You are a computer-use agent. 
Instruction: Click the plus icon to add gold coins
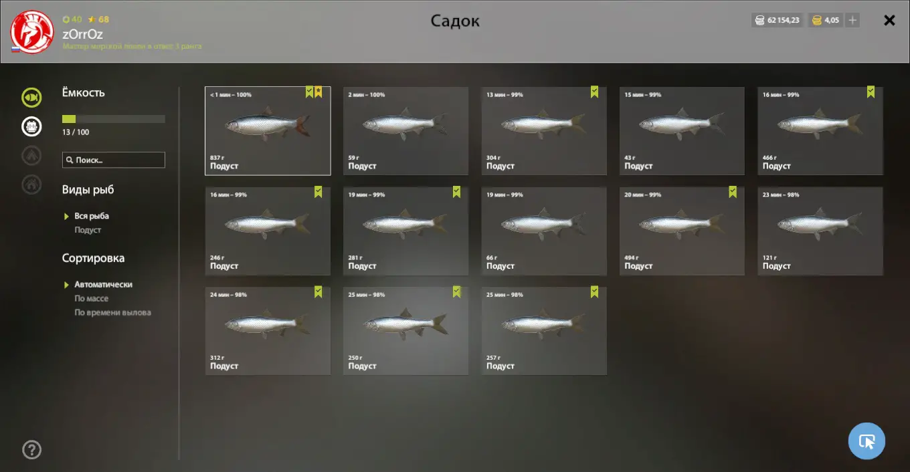click(x=852, y=20)
